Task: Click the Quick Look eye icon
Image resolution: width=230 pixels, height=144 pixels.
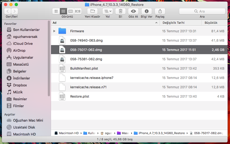Action: [x=133, y=11]
